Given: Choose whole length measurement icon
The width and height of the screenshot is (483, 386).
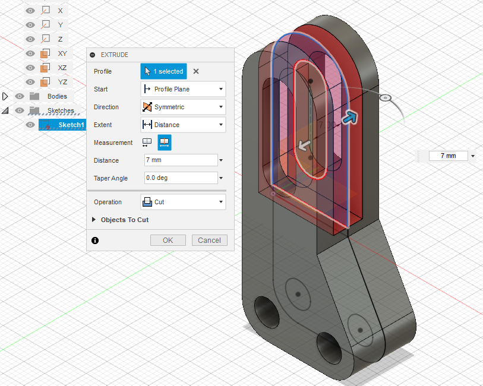Looking at the screenshot, I should point(165,143).
